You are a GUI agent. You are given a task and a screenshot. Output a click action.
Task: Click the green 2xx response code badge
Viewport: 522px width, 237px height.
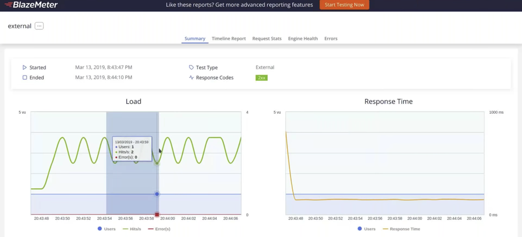coord(261,78)
